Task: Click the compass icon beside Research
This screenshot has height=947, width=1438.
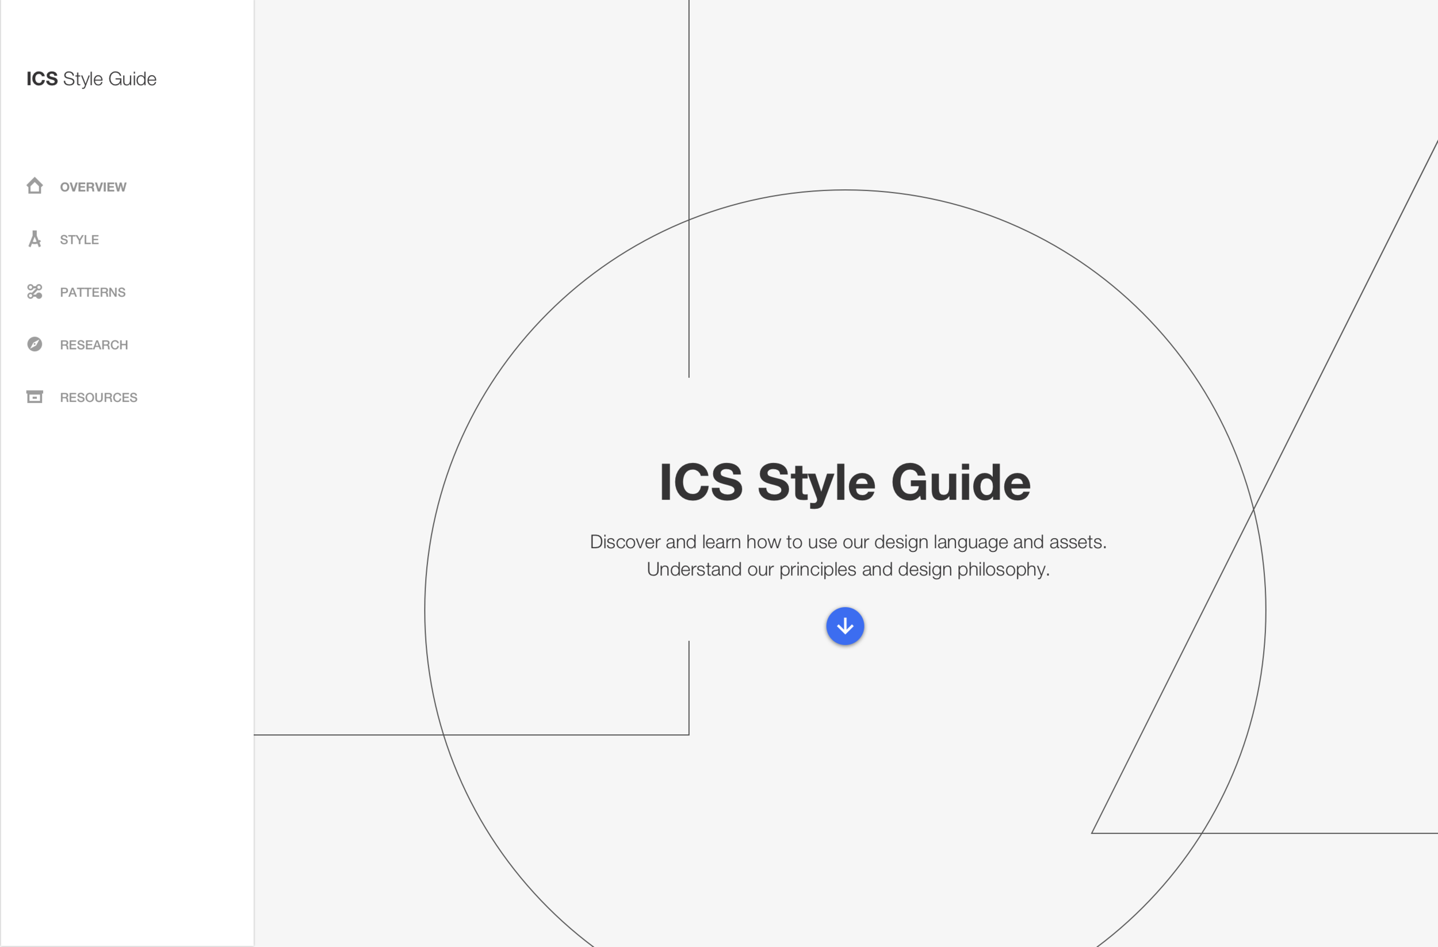Action: tap(35, 344)
